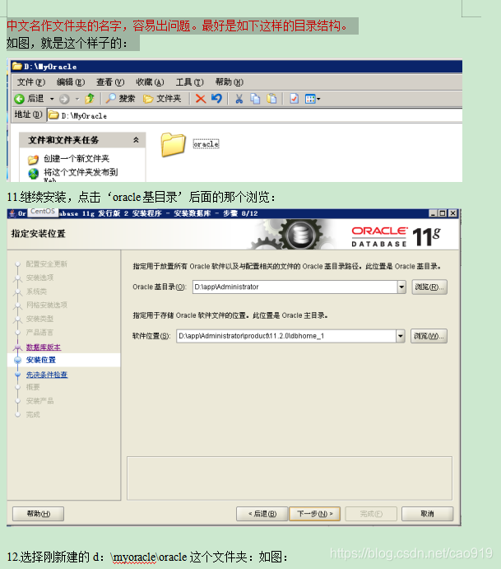The width and height of the screenshot is (501, 569).
Task: Minimize the Oracle installer window
Action: 433,213
